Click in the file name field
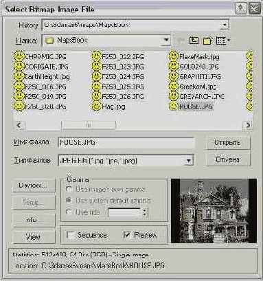The height and width of the screenshot is (281, 263). pos(126,143)
